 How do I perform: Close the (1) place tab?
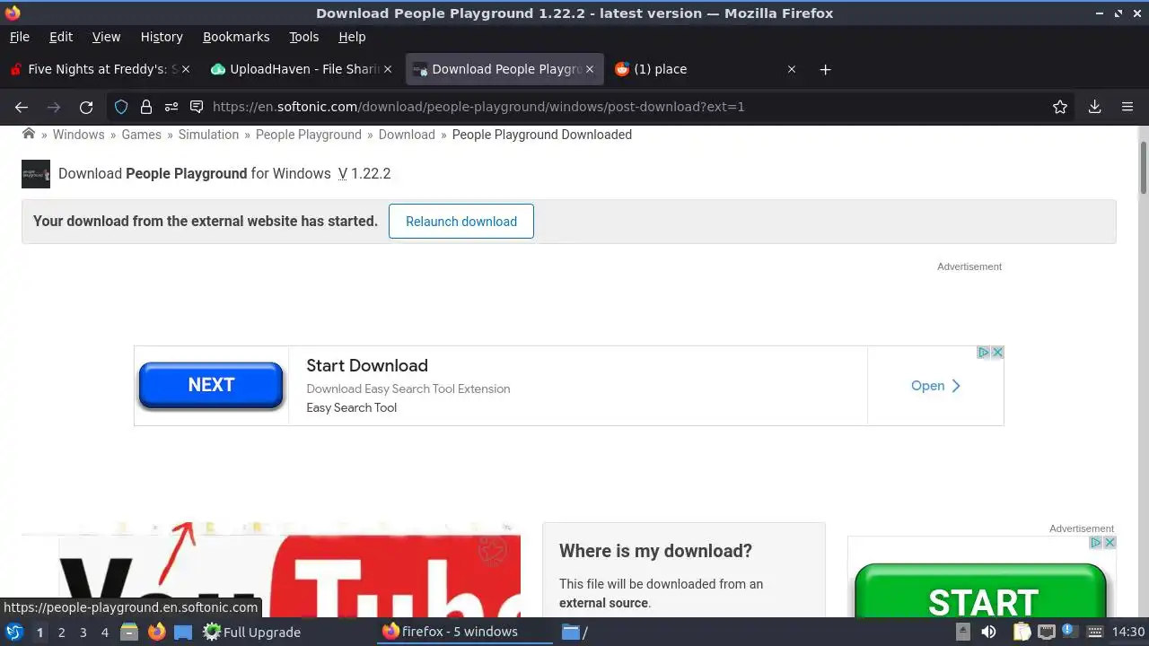click(x=792, y=69)
